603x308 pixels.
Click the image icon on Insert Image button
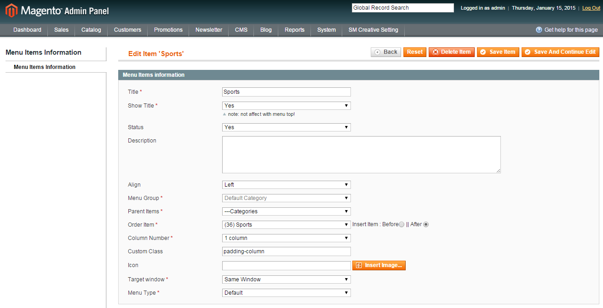coord(359,266)
